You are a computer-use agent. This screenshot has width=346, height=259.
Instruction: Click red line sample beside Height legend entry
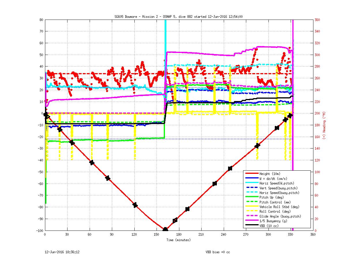coord(251,174)
